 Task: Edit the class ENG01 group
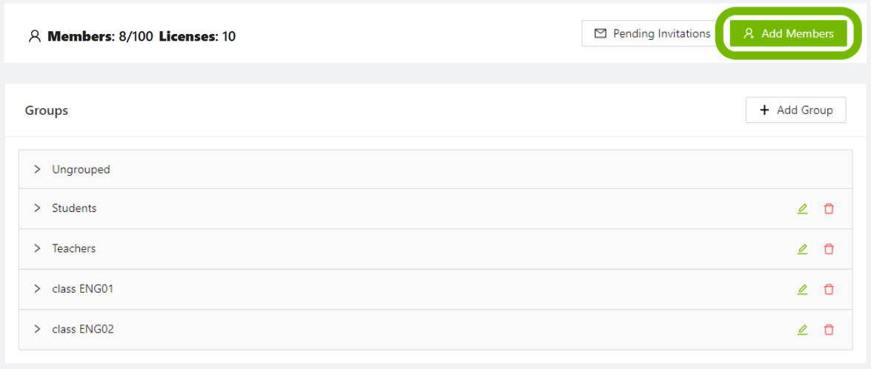(x=802, y=289)
